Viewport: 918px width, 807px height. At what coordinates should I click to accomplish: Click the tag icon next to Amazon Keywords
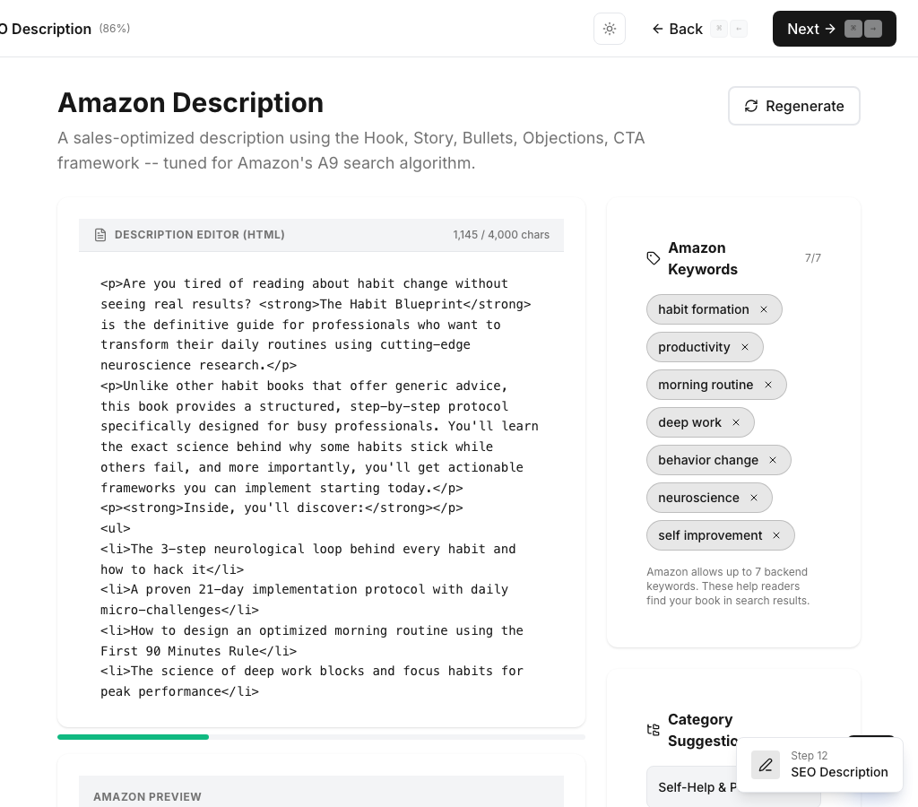pyautogui.click(x=654, y=258)
